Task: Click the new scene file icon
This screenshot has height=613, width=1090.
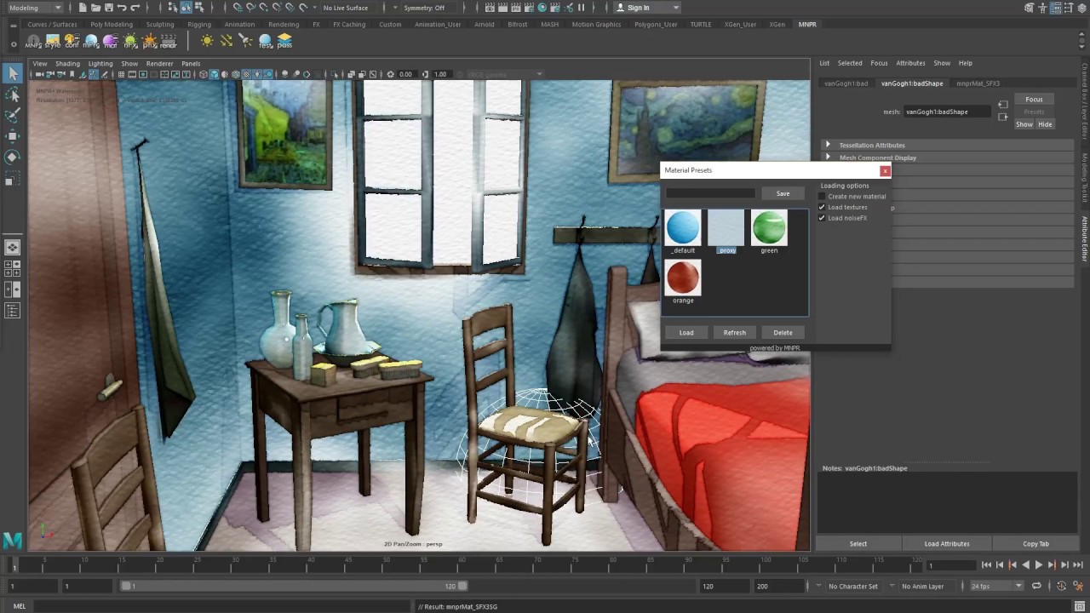Action: point(83,8)
